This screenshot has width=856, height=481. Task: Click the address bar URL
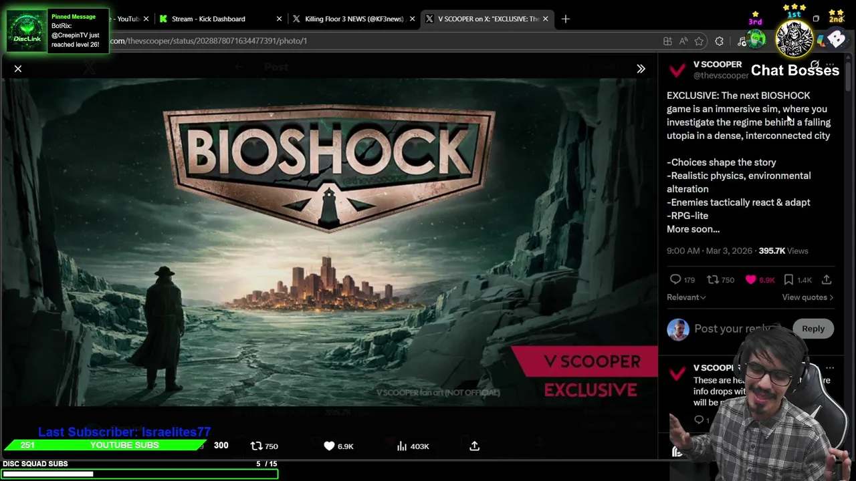click(209, 41)
